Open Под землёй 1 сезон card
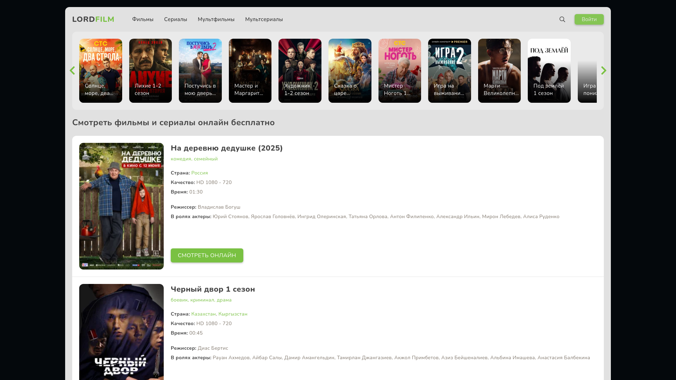 coord(549,70)
